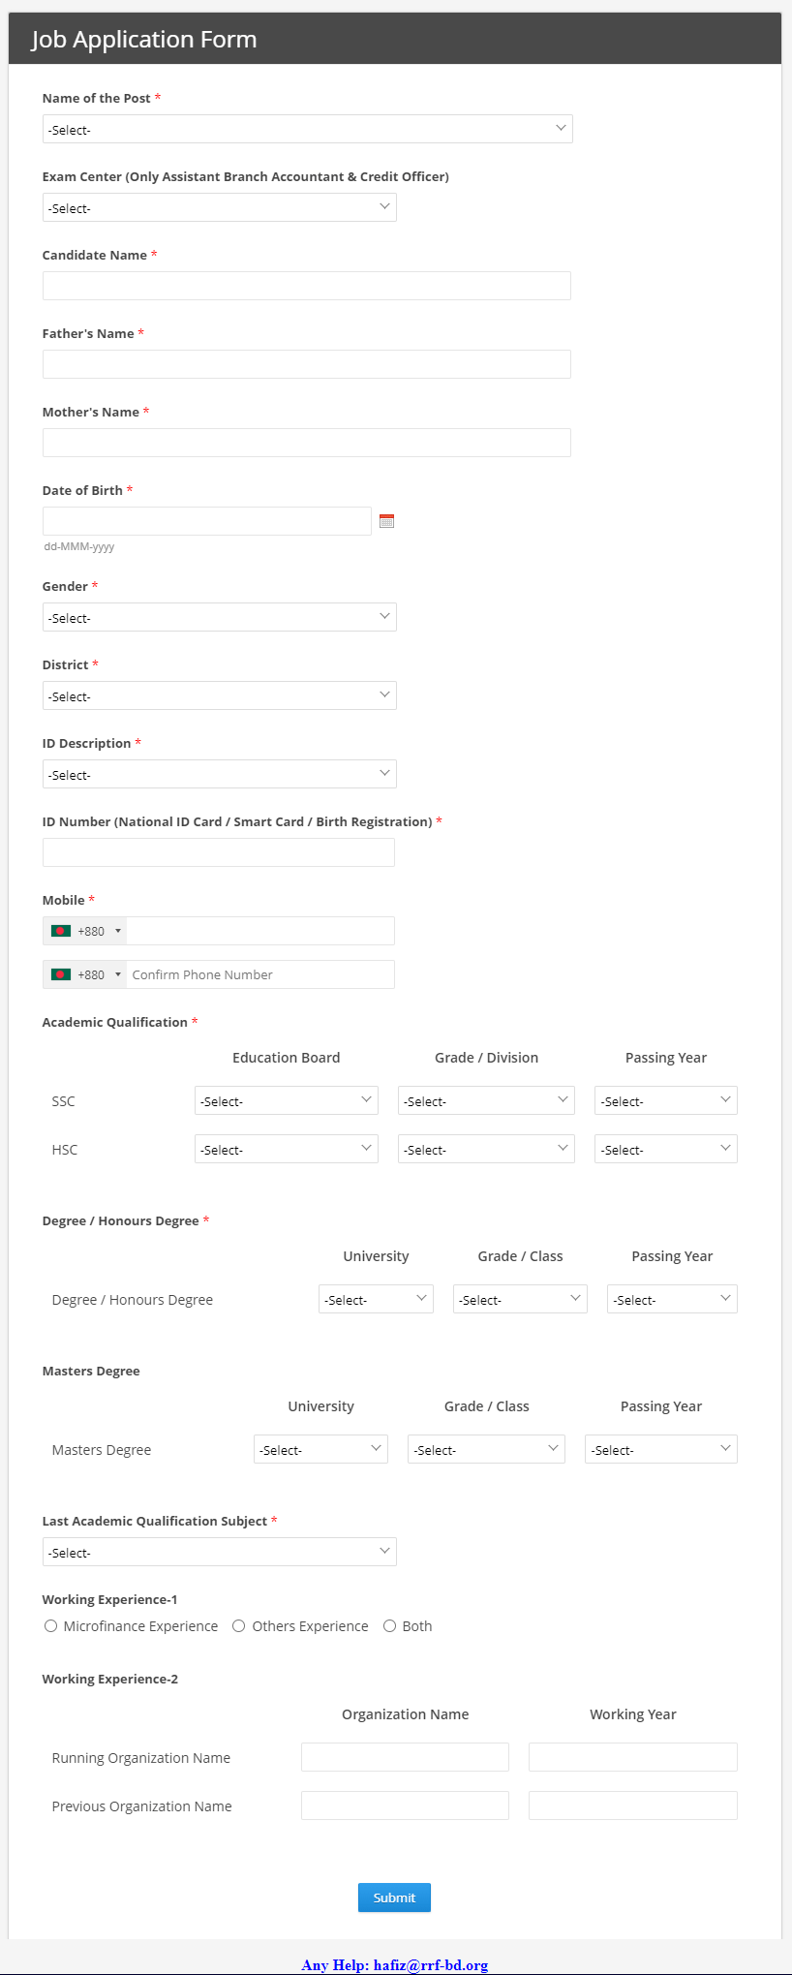
Task: Open HSC Education Board dropdown
Action: tap(287, 1149)
